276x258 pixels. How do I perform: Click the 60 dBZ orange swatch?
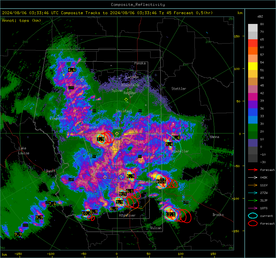253,51
